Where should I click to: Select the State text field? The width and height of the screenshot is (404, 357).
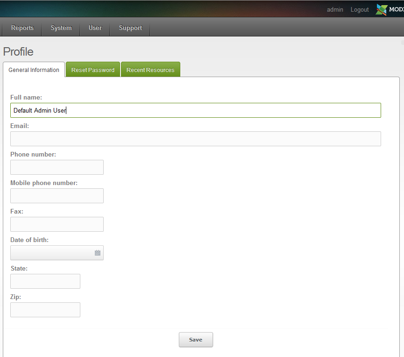(45, 281)
